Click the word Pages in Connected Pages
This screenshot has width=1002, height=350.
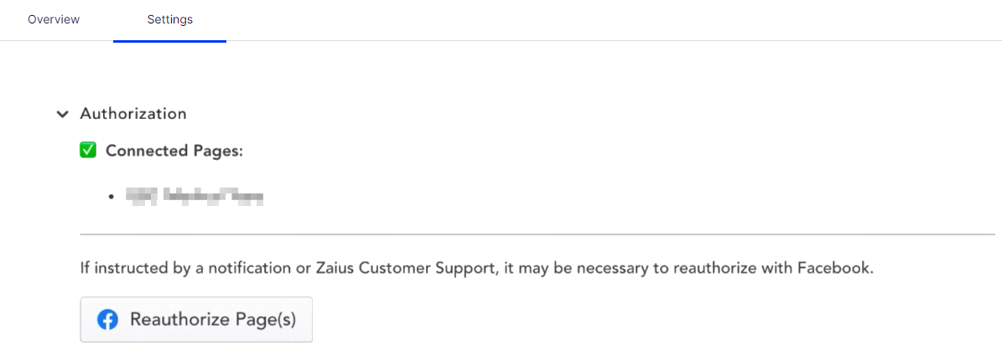click(x=218, y=151)
